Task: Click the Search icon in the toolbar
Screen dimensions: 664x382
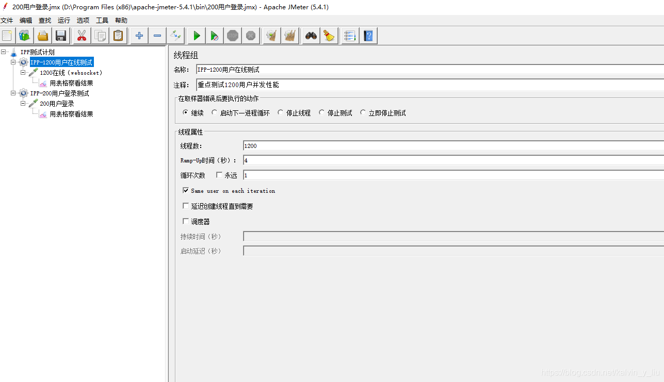Action: pos(310,36)
